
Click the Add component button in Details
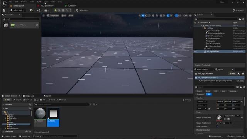[232, 74]
